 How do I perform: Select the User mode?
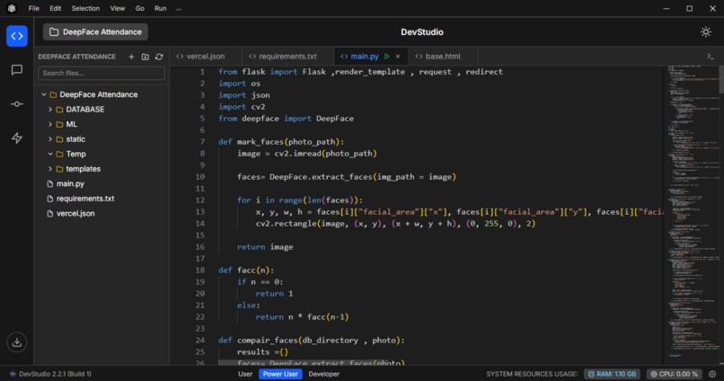tap(245, 374)
